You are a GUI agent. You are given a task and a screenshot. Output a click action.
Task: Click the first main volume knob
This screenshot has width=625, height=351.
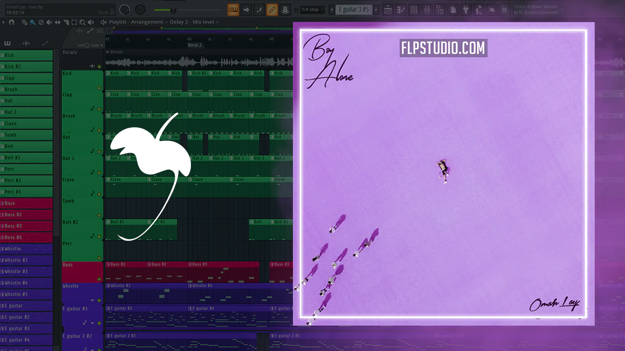(125, 9)
